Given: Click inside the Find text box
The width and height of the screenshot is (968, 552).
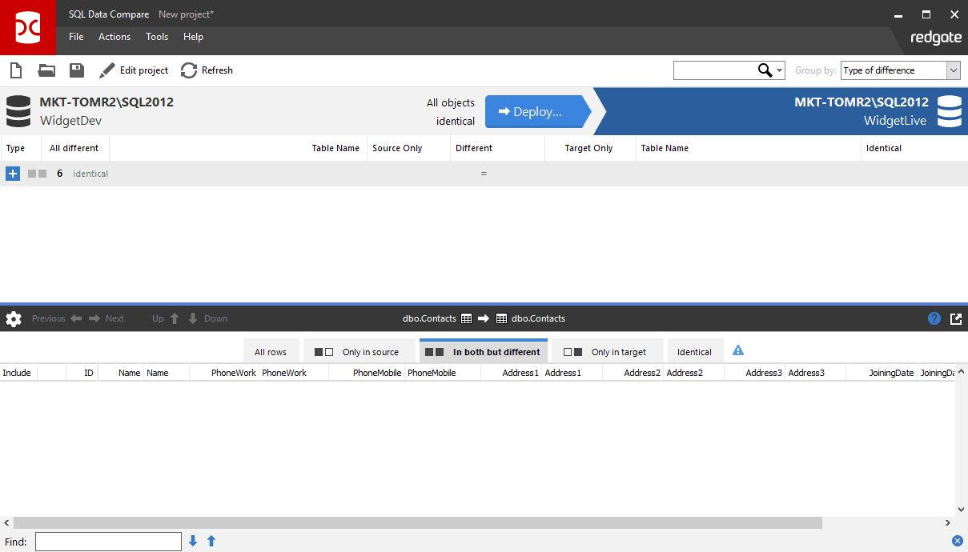Looking at the screenshot, I should click(x=107, y=542).
